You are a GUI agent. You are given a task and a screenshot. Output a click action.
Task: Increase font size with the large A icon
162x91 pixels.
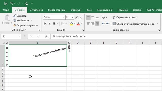tap(76, 17)
